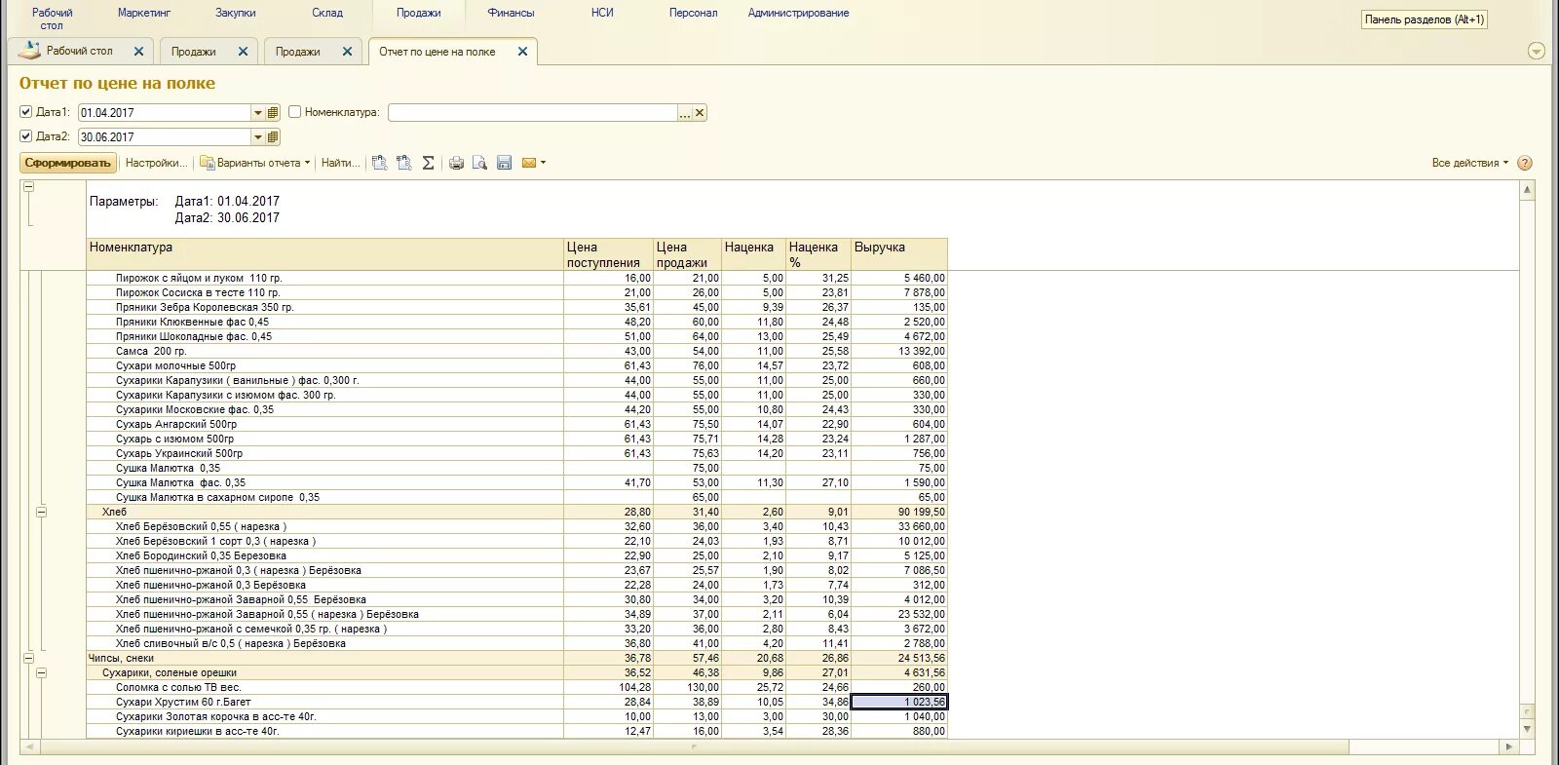Collapse the report parameters section
Image resolution: width=1559 pixels, height=765 pixels.
(x=28, y=186)
